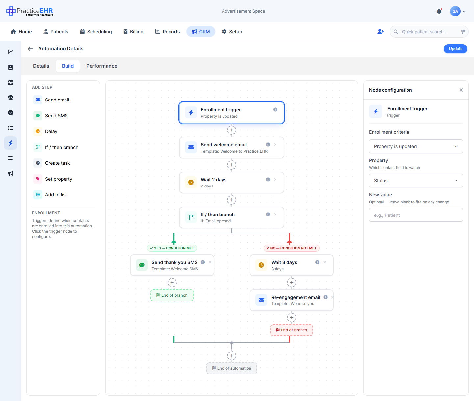Open the tasks checkmark sidebar icon
Viewport: 474px width, 401px height.
11,113
